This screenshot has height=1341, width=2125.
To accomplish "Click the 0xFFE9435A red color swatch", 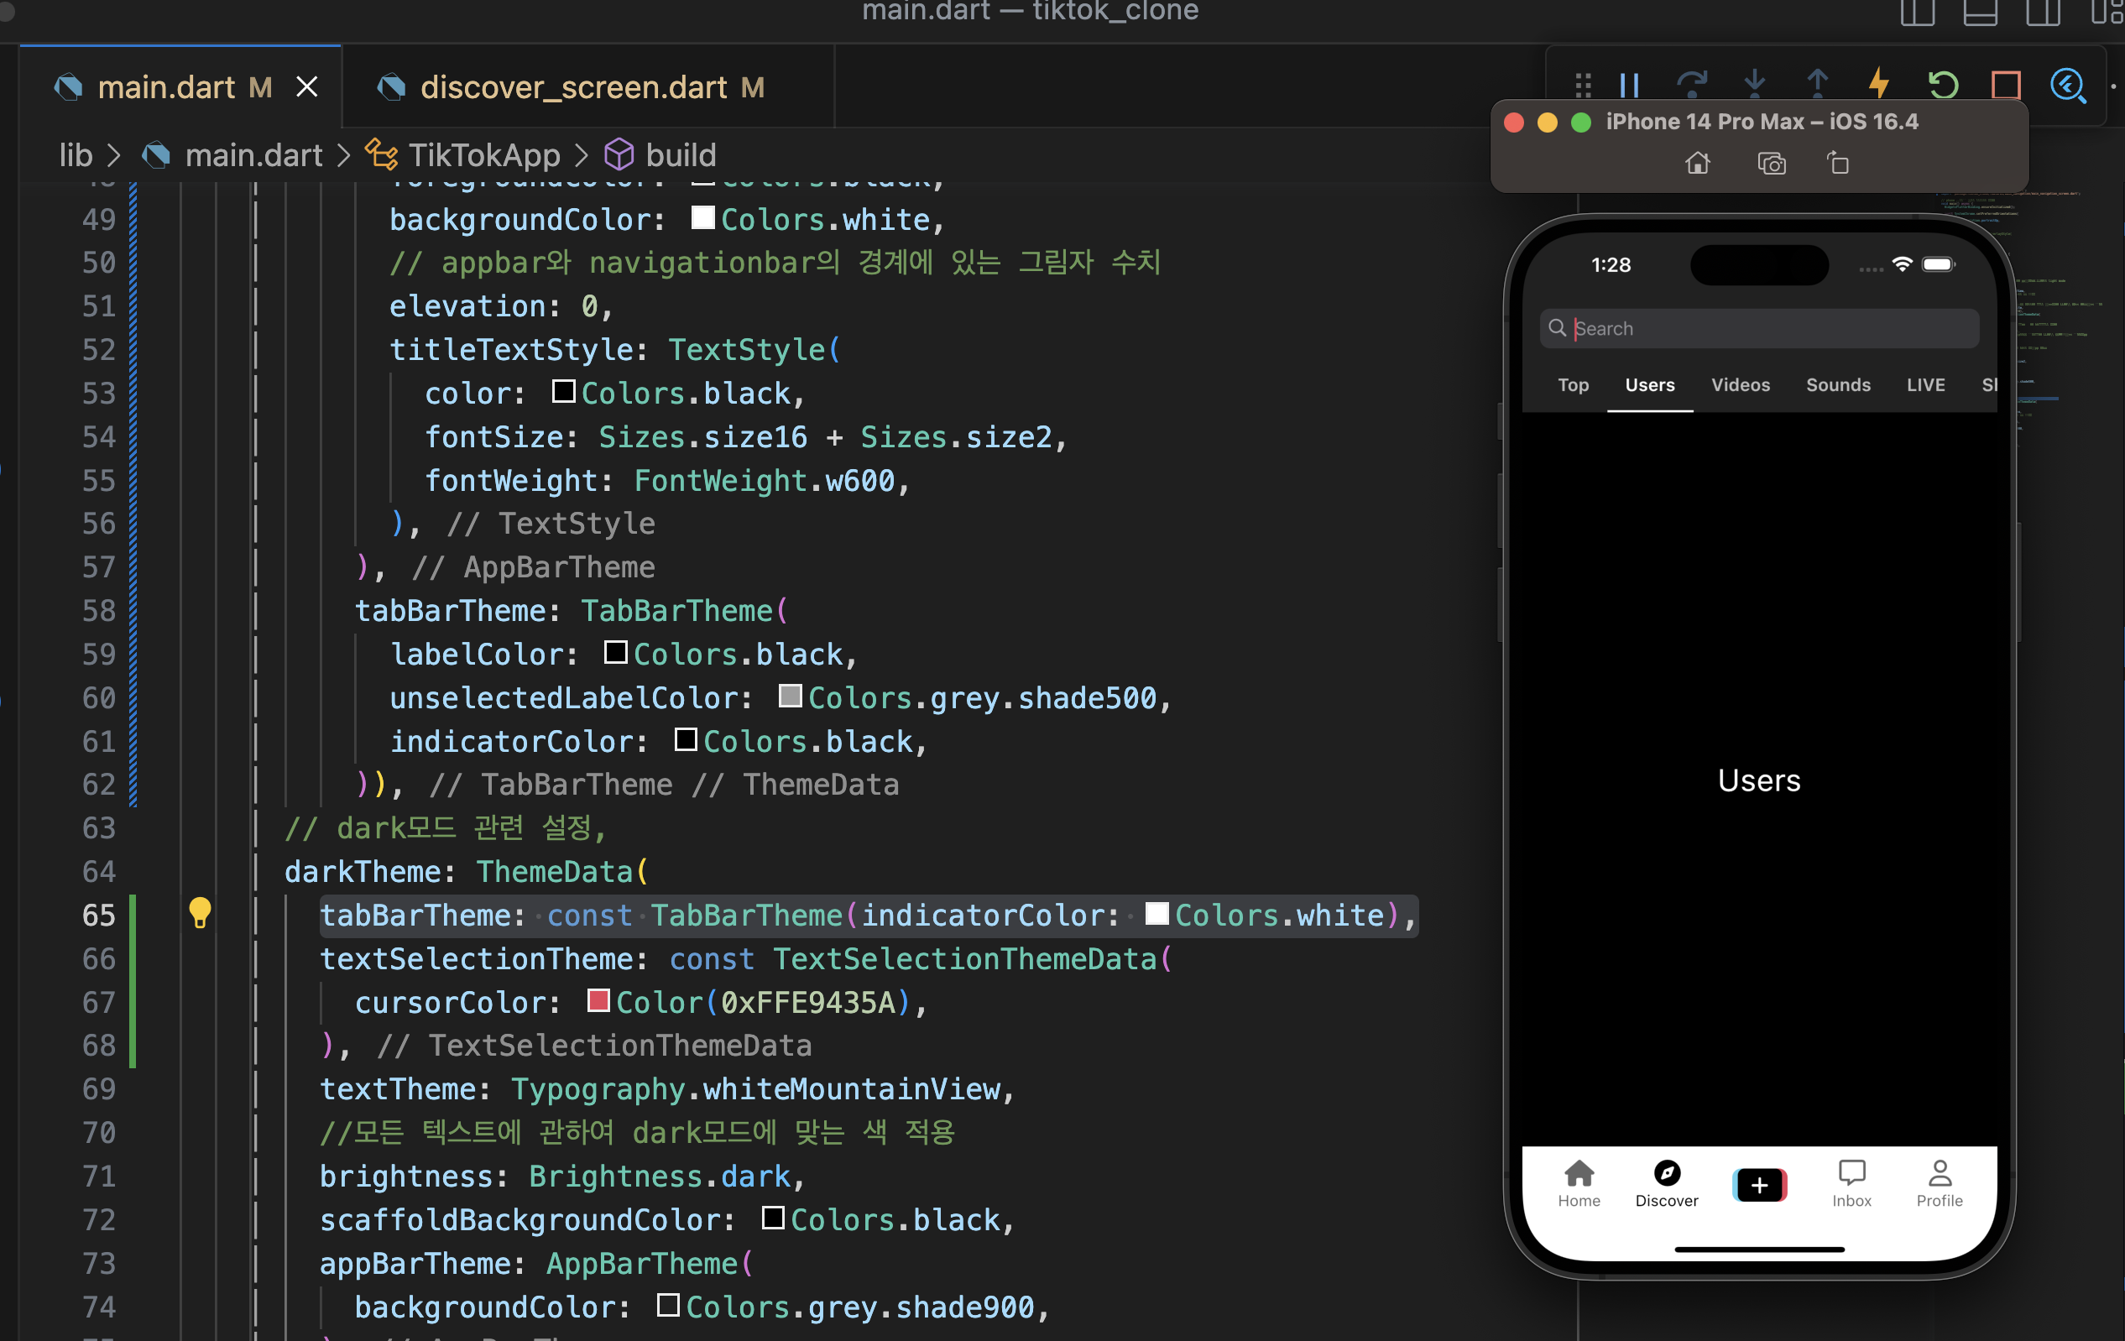I will tap(598, 1000).
